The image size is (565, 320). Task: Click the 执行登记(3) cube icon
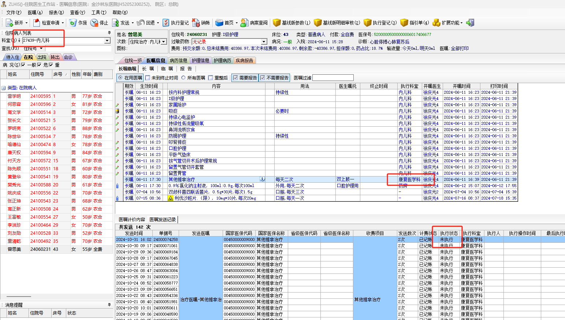pyautogui.click(x=367, y=23)
